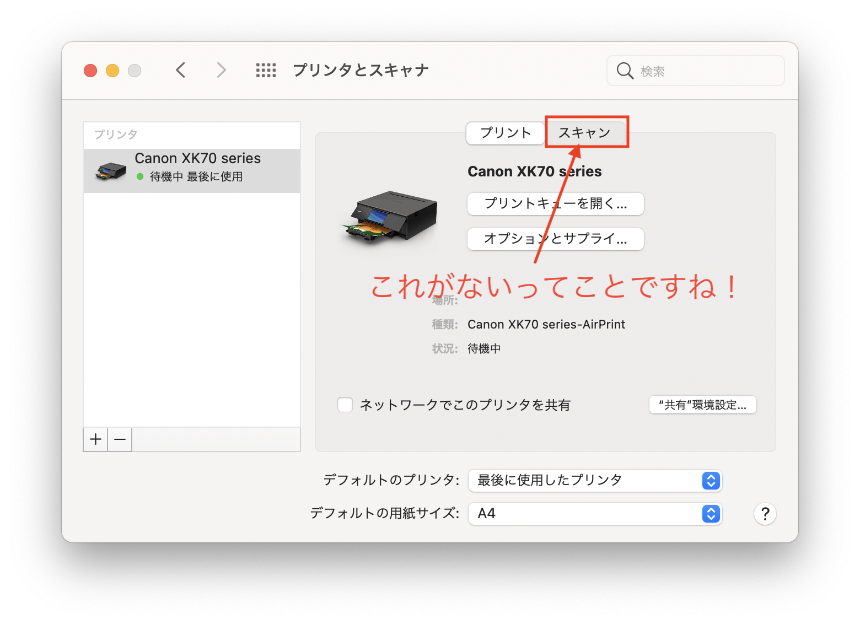The width and height of the screenshot is (860, 624).
Task: Click オプションとサプライ button
Action: [556, 239]
